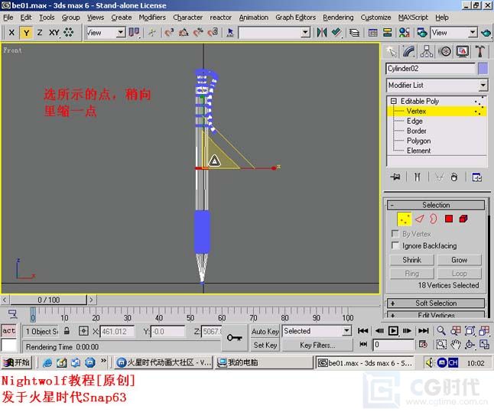Select Edge sub-object in modifier stack
The height and width of the screenshot is (412, 494).
click(x=414, y=122)
